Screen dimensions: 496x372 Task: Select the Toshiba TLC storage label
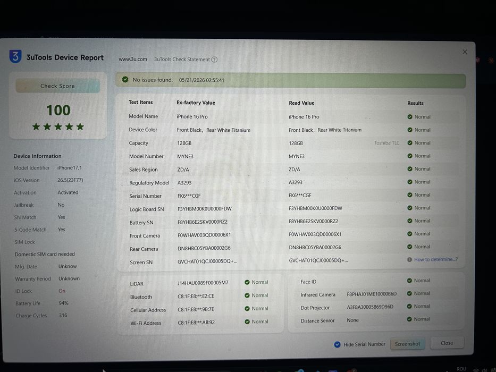tap(387, 143)
